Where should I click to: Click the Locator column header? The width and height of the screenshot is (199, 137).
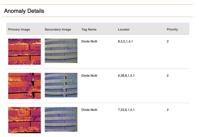[x=124, y=29]
